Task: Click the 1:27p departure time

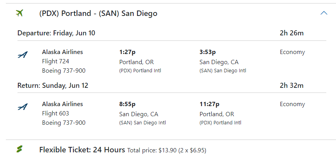Action: [127, 52]
